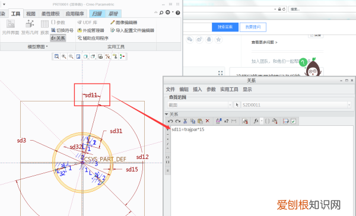Screen dimensions: 356x216
Task: Open the 辅助应用程序 auxiliary applications tool
Action: (x=93, y=38)
